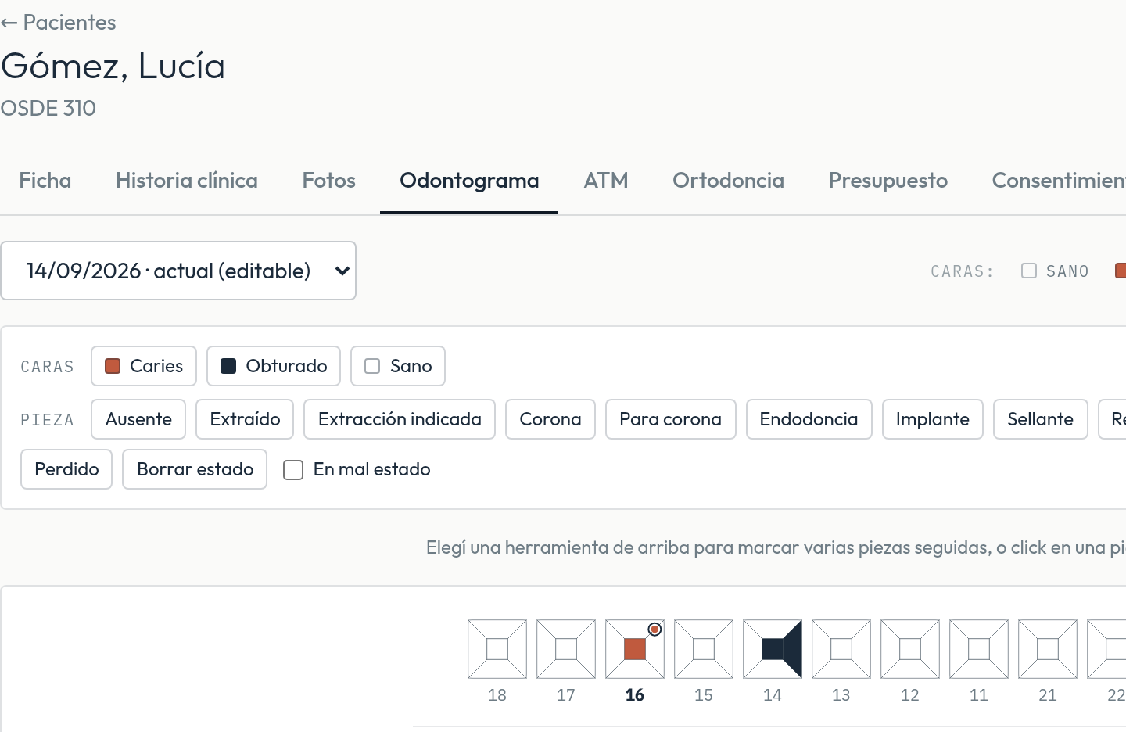Open the Presupuesto tab
The width and height of the screenshot is (1126, 732).
click(888, 181)
